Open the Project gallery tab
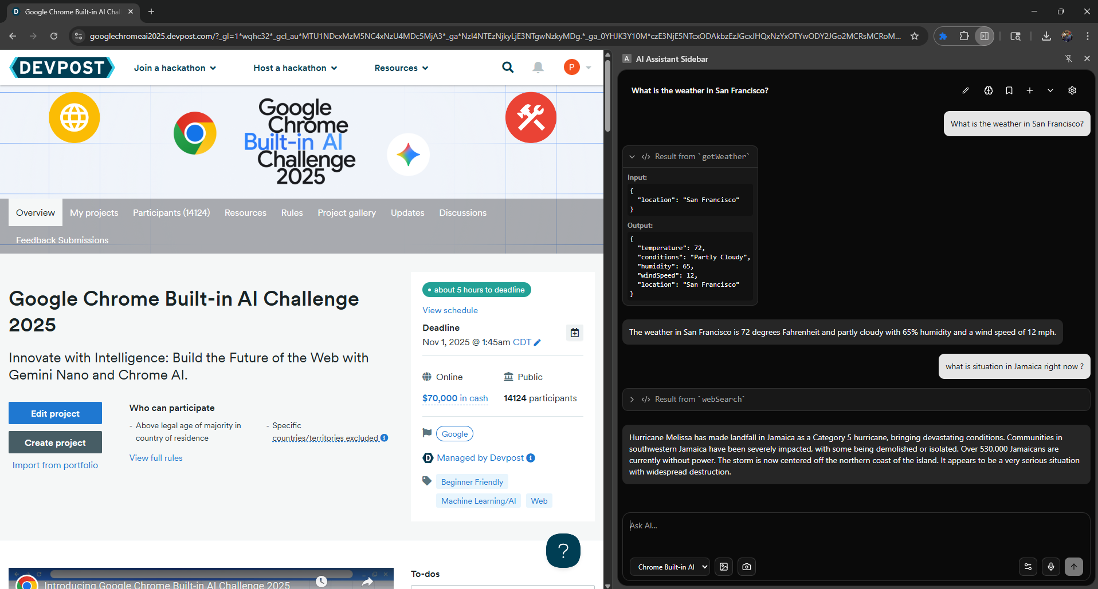This screenshot has width=1098, height=589. [347, 212]
